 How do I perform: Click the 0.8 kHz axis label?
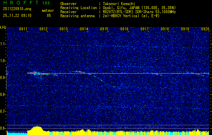[x=3, y=94]
